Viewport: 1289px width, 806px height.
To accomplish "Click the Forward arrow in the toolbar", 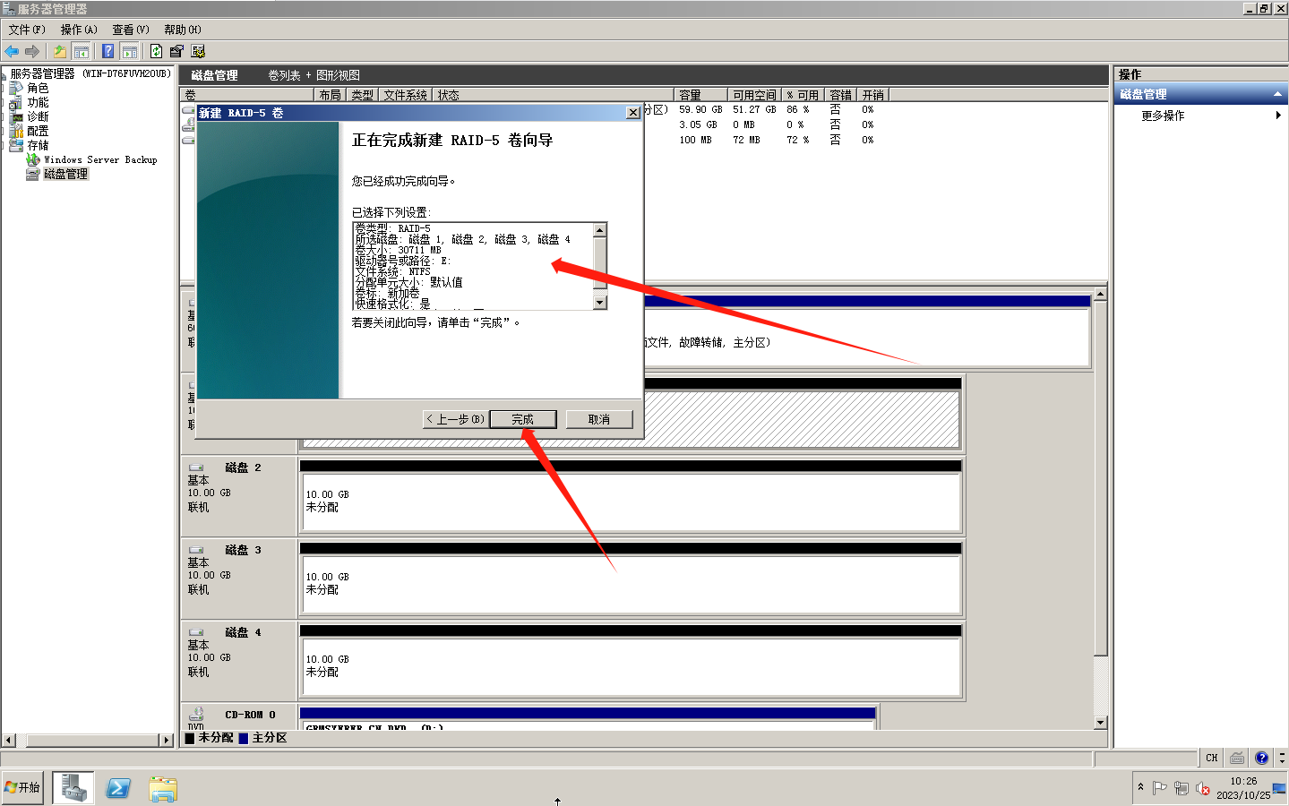I will (32, 51).
